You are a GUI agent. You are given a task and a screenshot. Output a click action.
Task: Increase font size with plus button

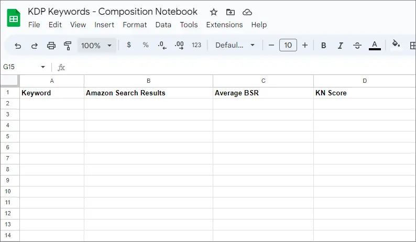(x=305, y=45)
